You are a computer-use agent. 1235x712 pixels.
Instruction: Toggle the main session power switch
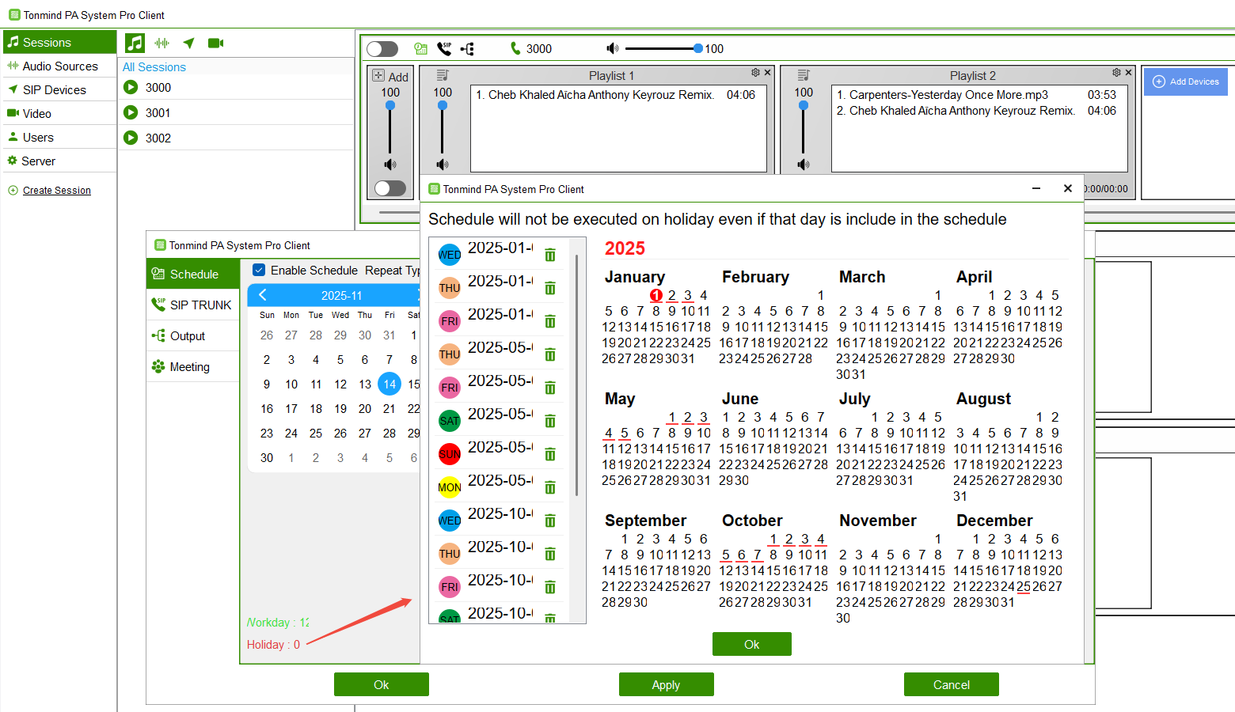[x=382, y=49]
